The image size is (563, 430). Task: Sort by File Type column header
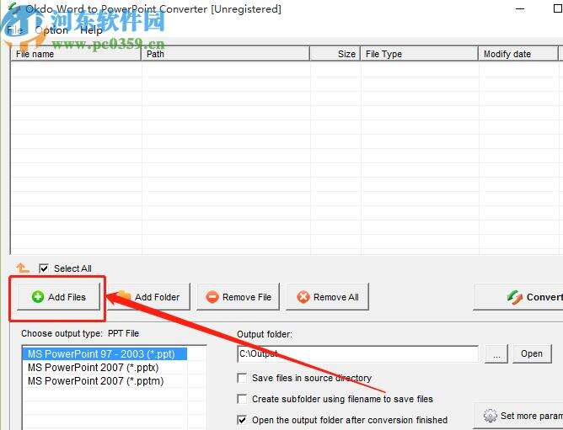[420, 54]
